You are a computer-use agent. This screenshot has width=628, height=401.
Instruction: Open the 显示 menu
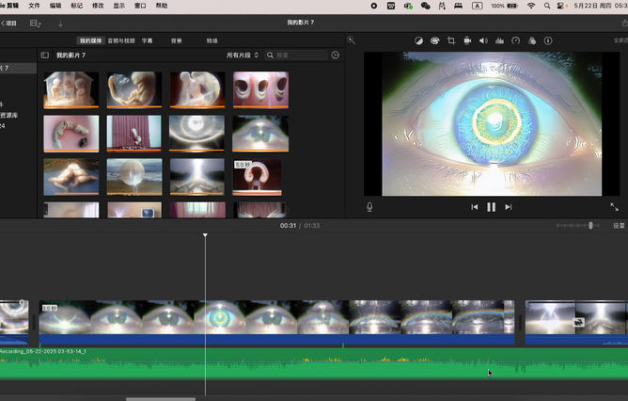[x=119, y=6]
